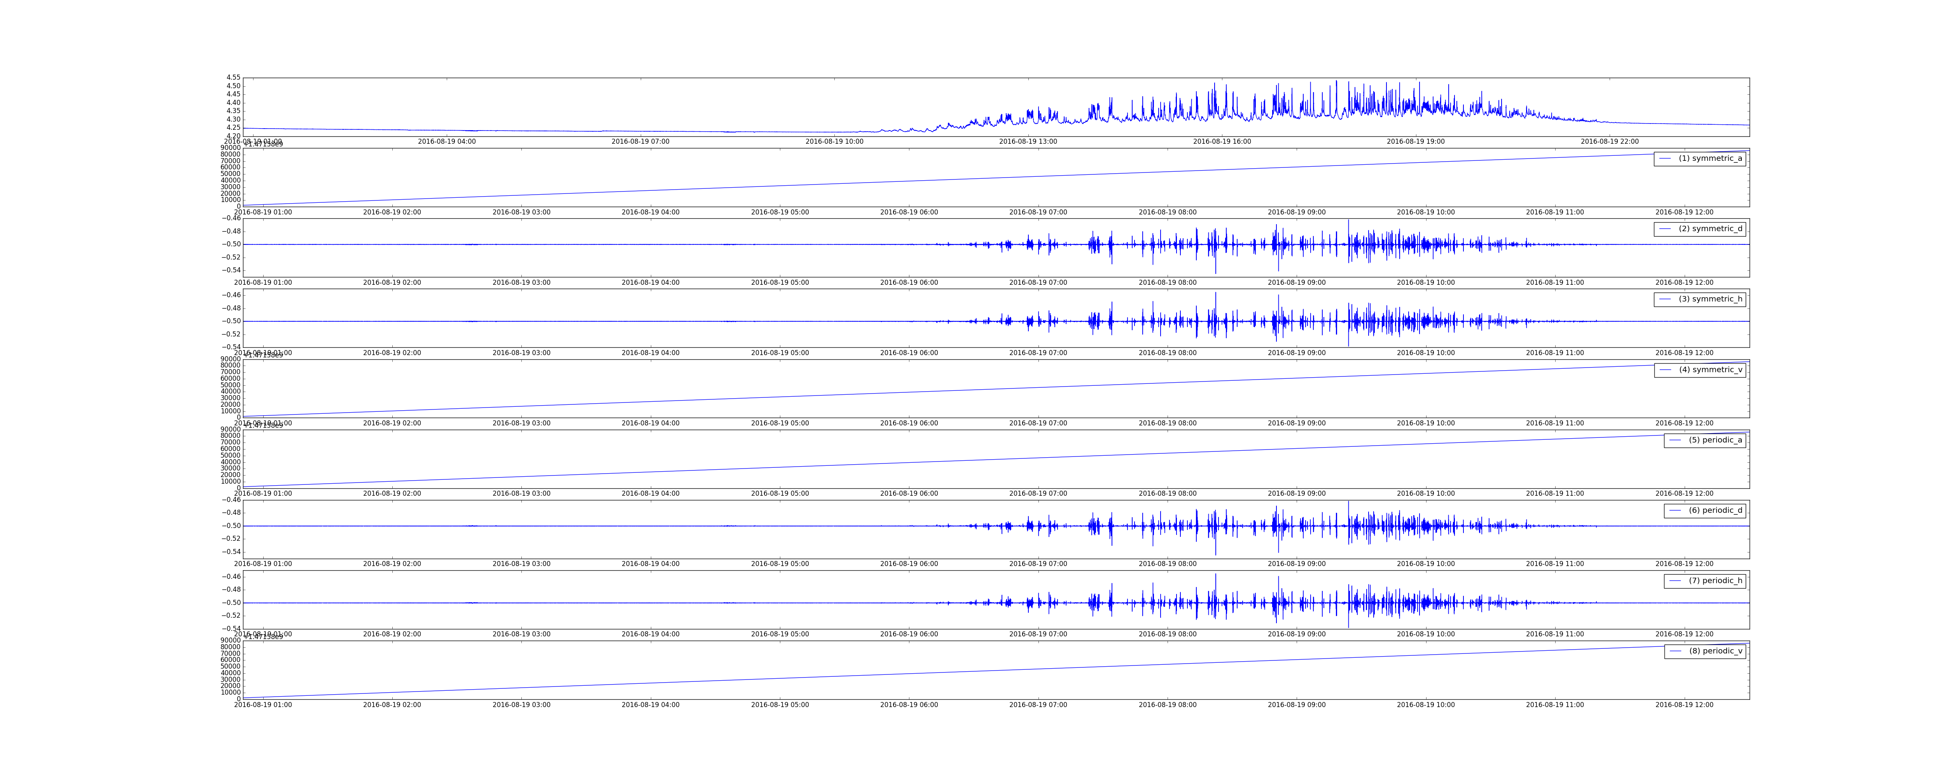This screenshot has height=777, width=1944.
Task: Click the 2016-08-19 13:00 tick label
Action: click(1028, 141)
